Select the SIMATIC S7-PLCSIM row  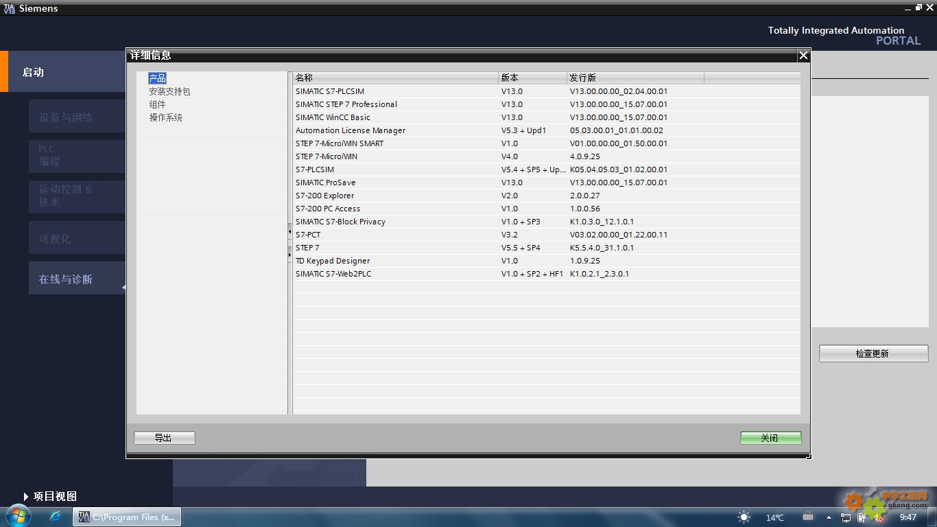coord(547,91)
